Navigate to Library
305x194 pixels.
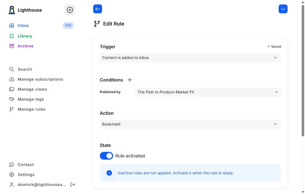(25, 36)
